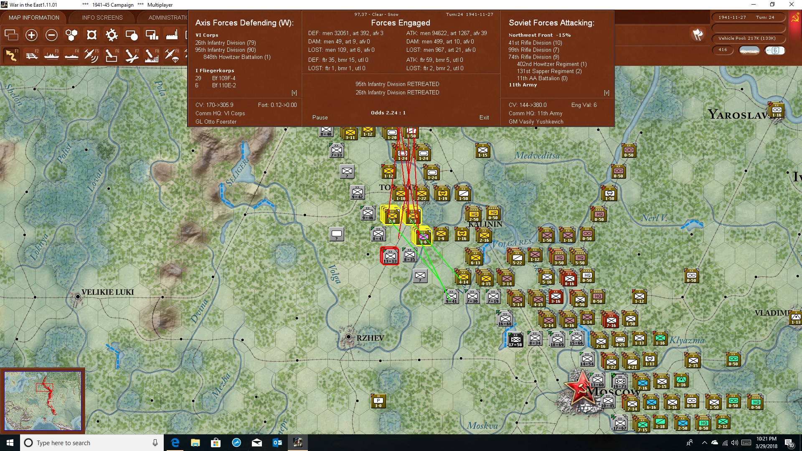The width and height of the screenshot is (802, 451).
Task: Toggle the hex grid display icon
Action: pyautogui.click(x=71, y=35)
